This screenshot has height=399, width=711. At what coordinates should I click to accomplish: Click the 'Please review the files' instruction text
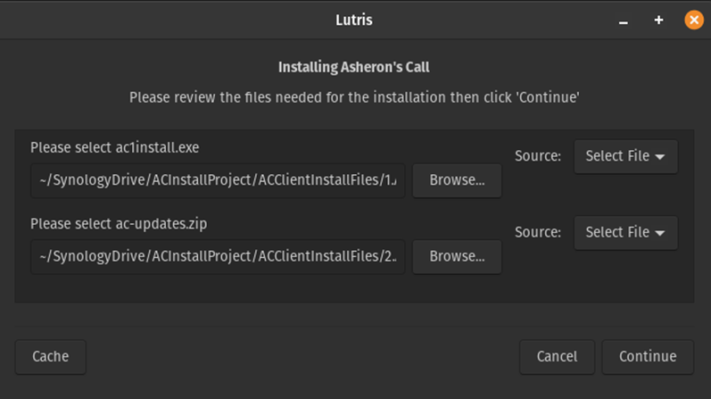point(355,96)
